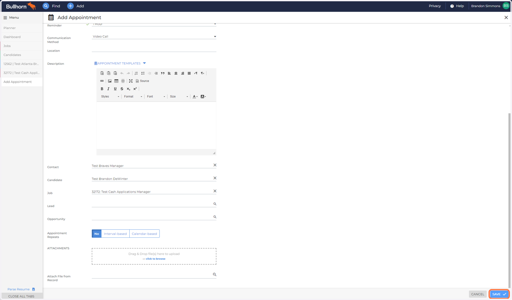Open the Help link
This screenshot has height=300, width=512.
click(x=457, y=6)
